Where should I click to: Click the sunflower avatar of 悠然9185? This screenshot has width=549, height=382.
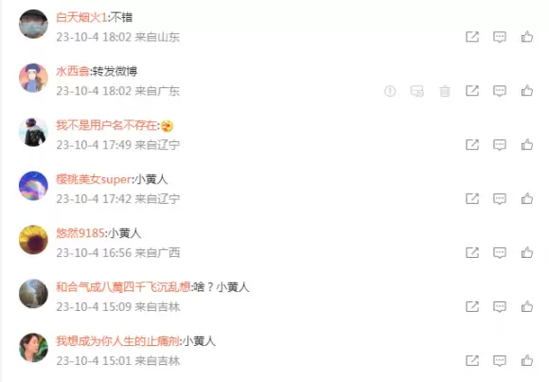coord(33,240)
